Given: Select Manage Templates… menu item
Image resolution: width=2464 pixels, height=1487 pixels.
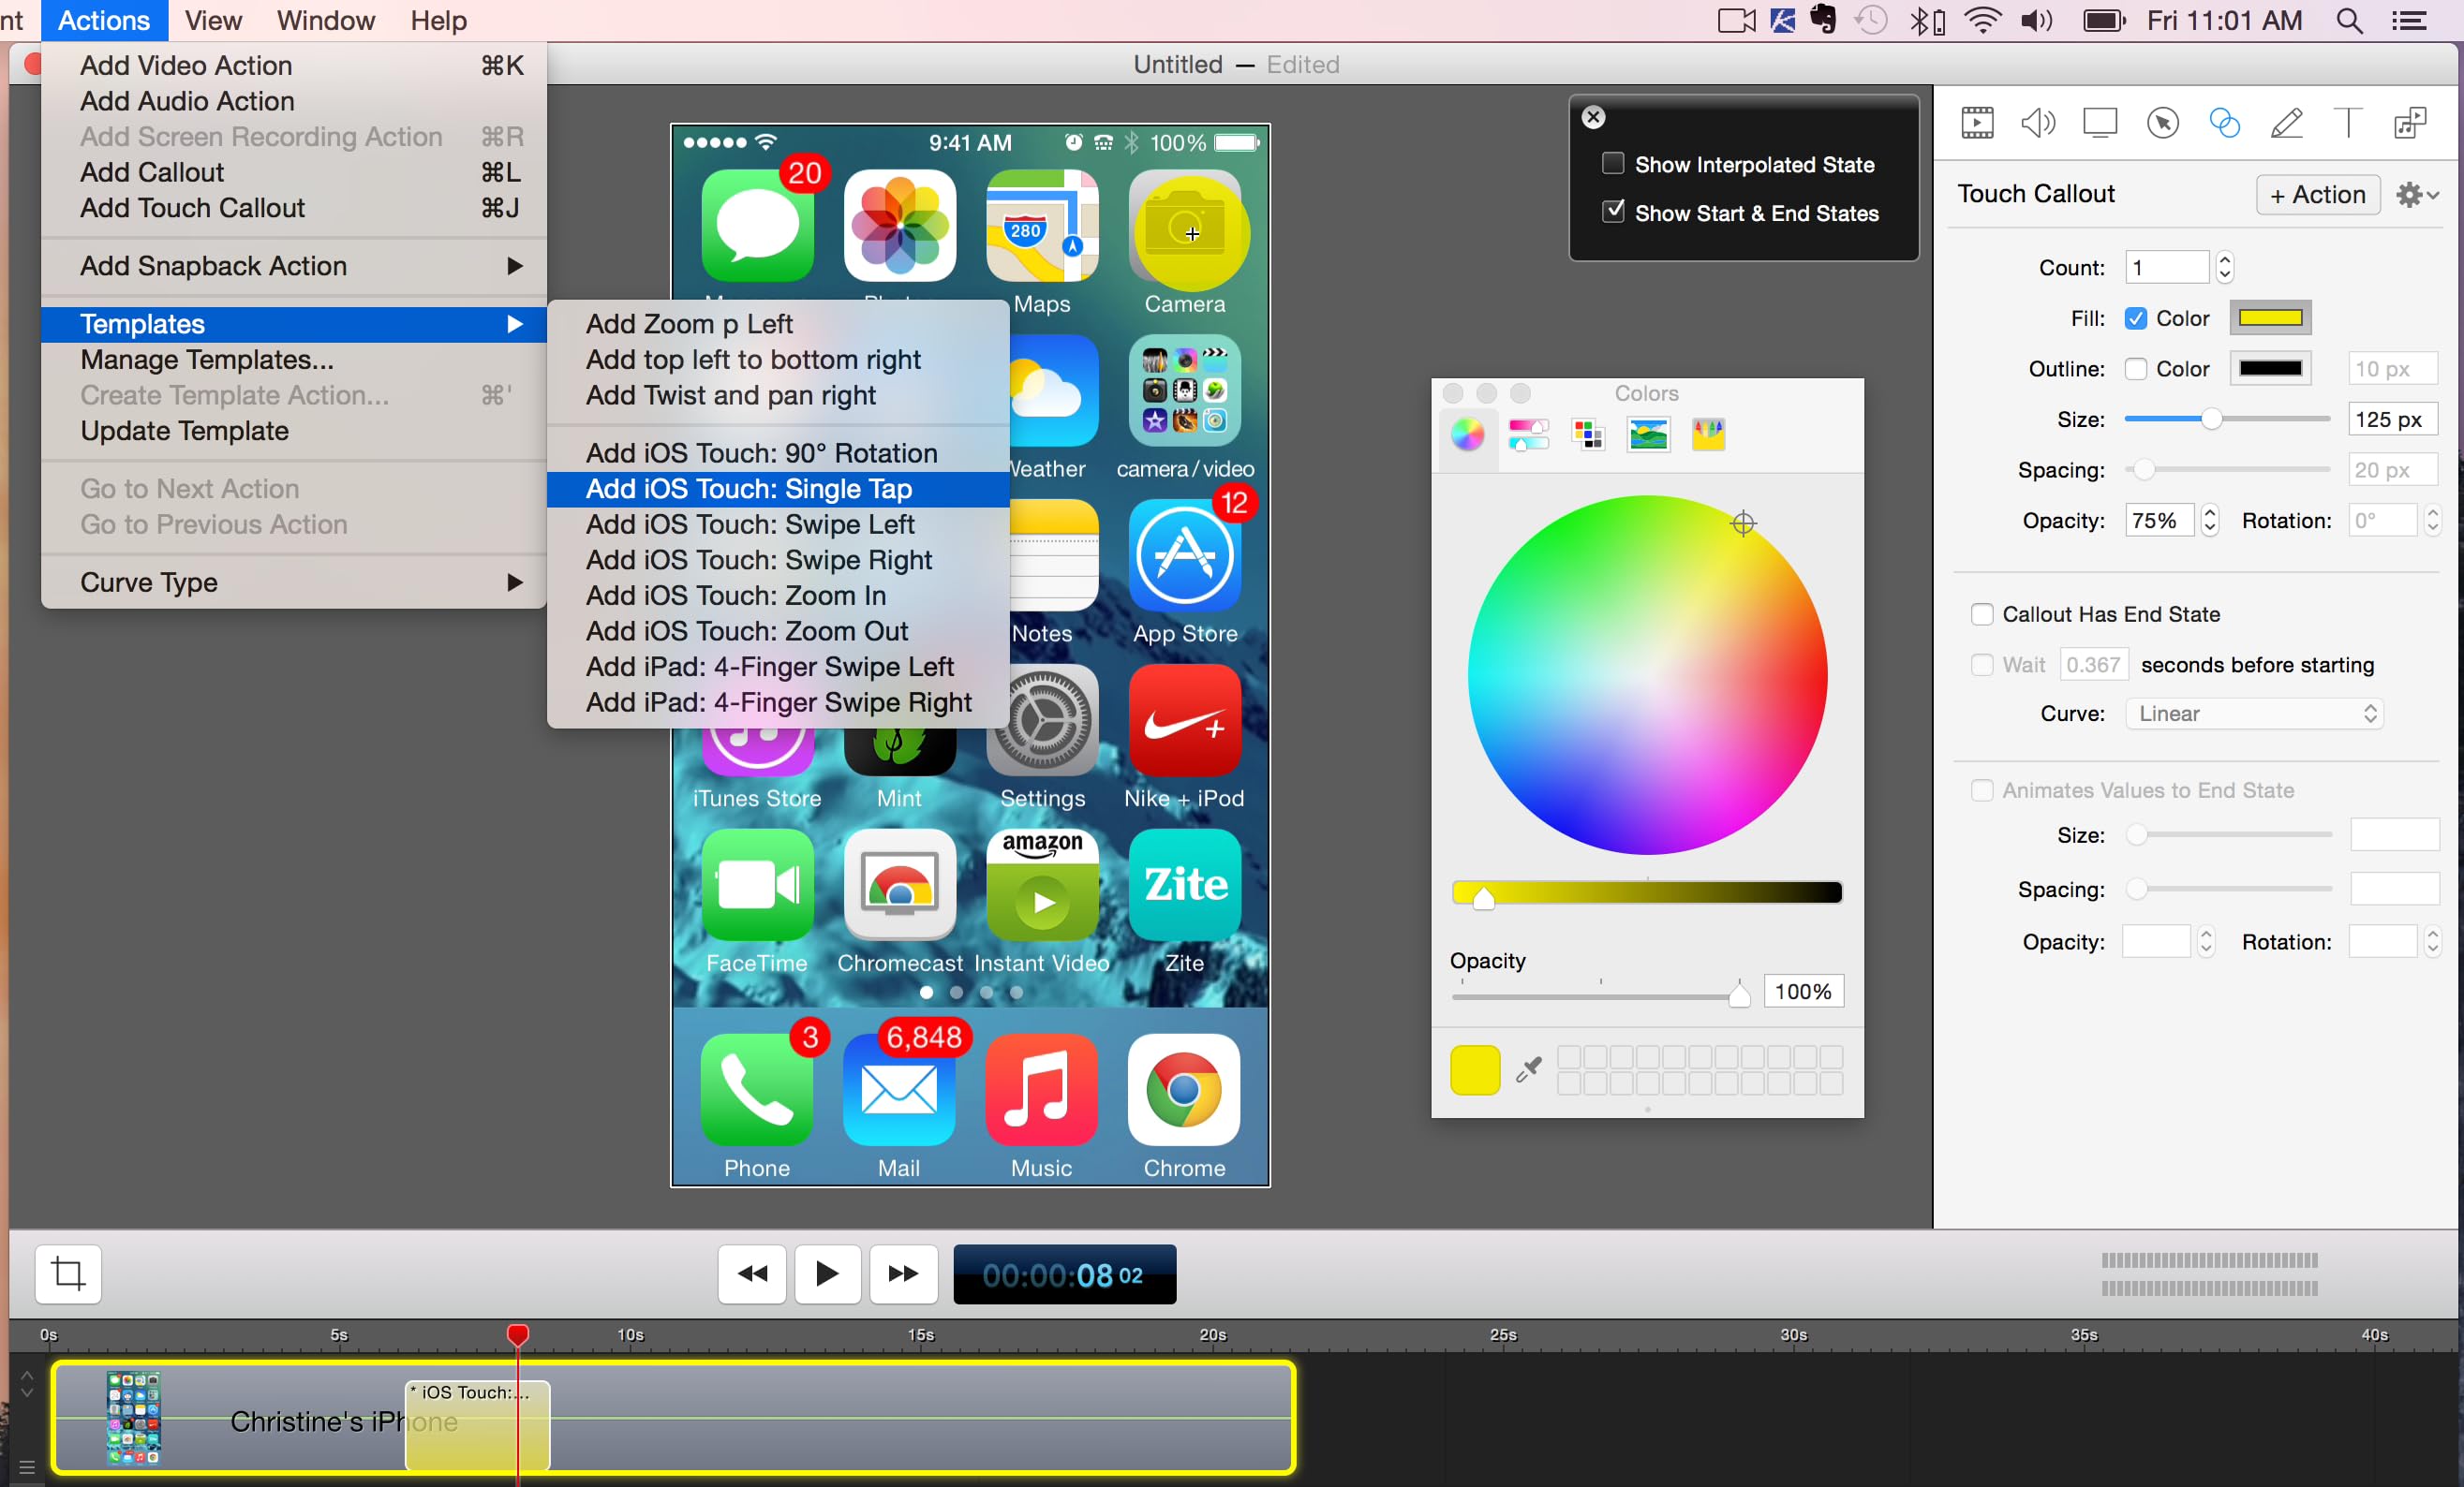Looking at the screenshot, I should 293,360.
